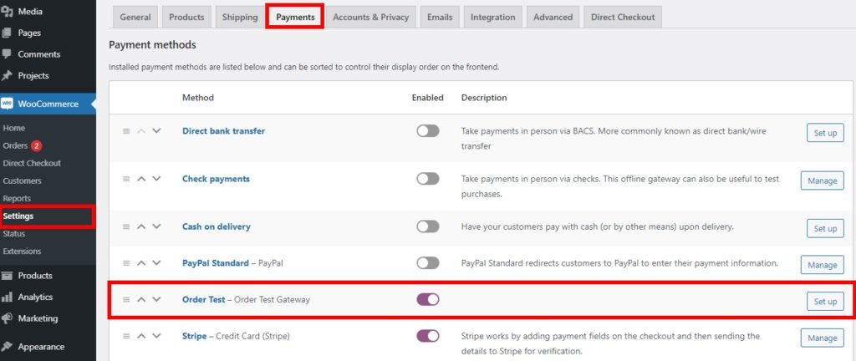Click Manage for PayPal Standard

pos(823,265)
